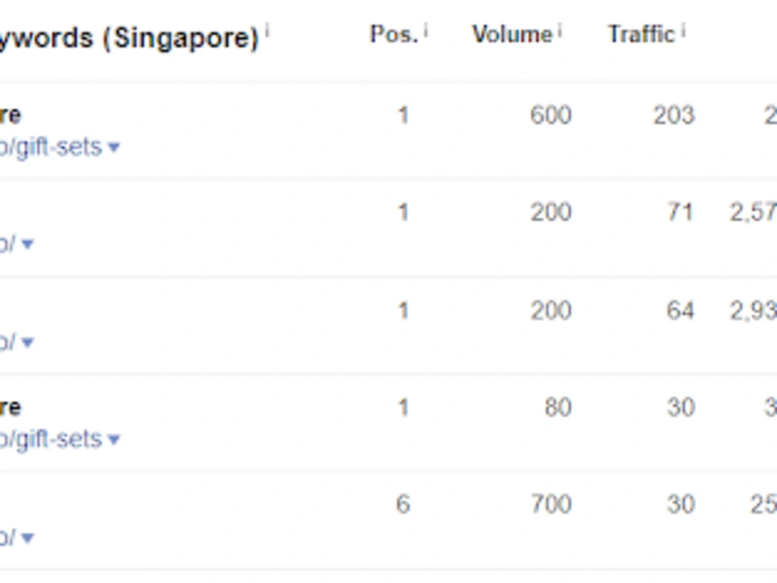The height and width of the screenshot is (583, 777).
Task: Expand URL dropdown in the volume 80 row
Action: (x=114, y=439)
